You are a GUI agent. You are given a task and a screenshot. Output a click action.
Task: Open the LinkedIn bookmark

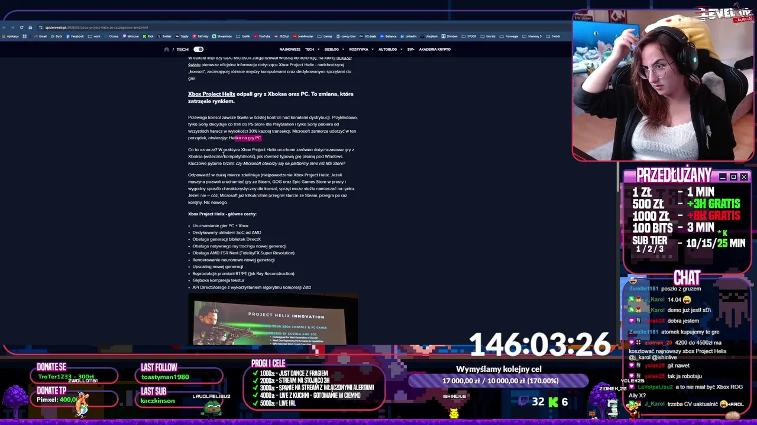click(x=408, y=36)
